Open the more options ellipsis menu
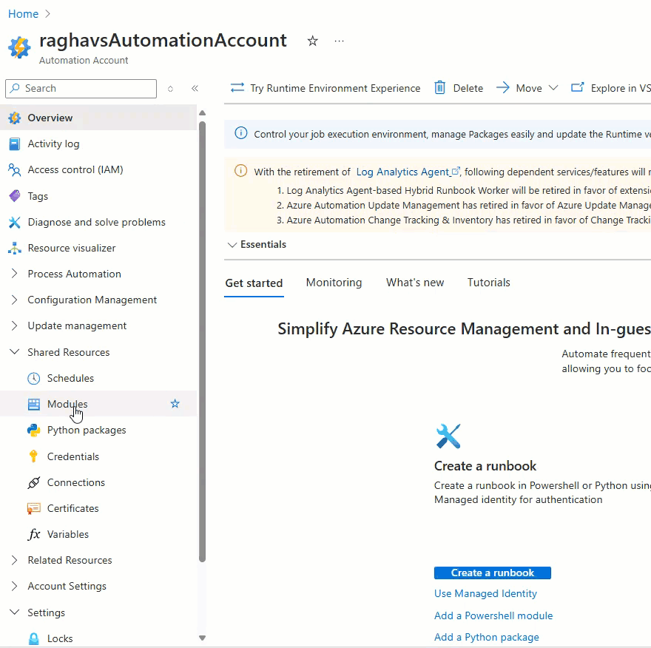Viewport: 651px width, 648px height. point(340,41)
